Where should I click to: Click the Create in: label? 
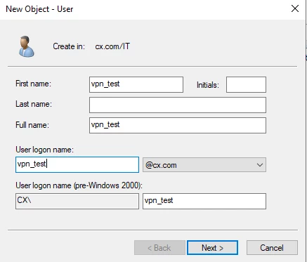pyautogui.click(x=69, y=46)
